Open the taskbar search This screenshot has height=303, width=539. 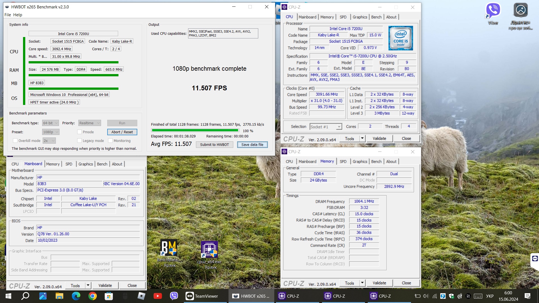[x=25, y=296]
